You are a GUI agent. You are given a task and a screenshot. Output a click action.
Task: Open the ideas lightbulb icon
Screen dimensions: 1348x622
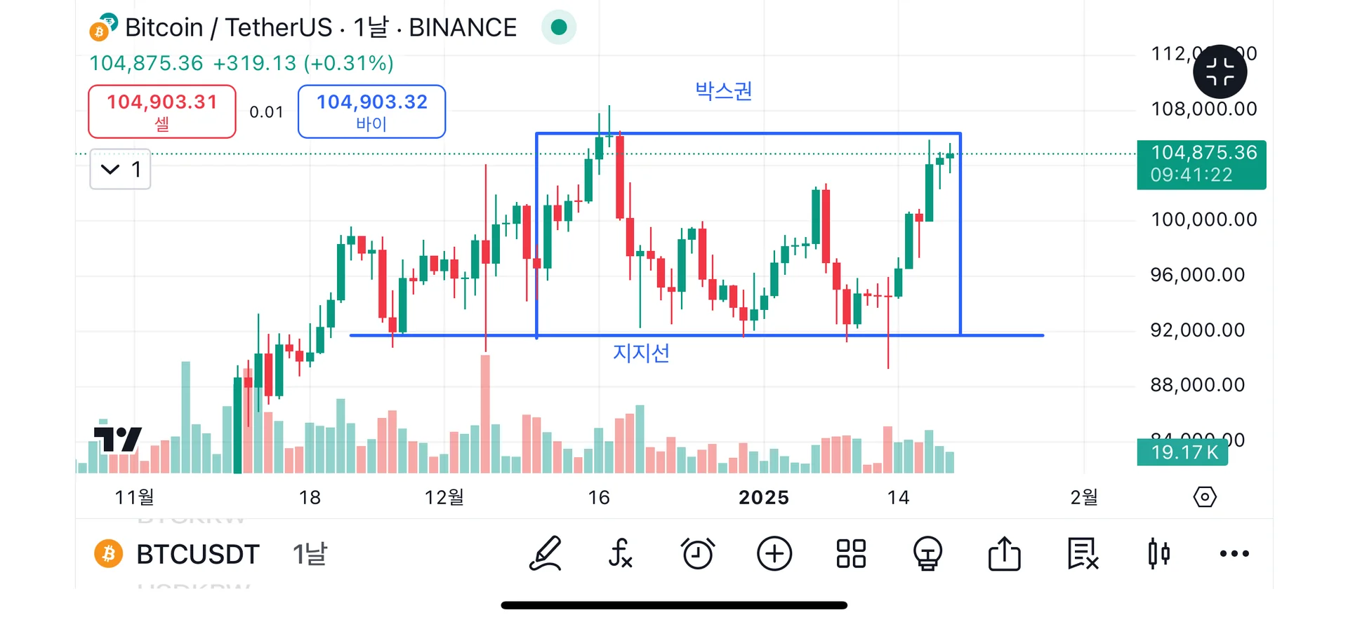(927, 554)
